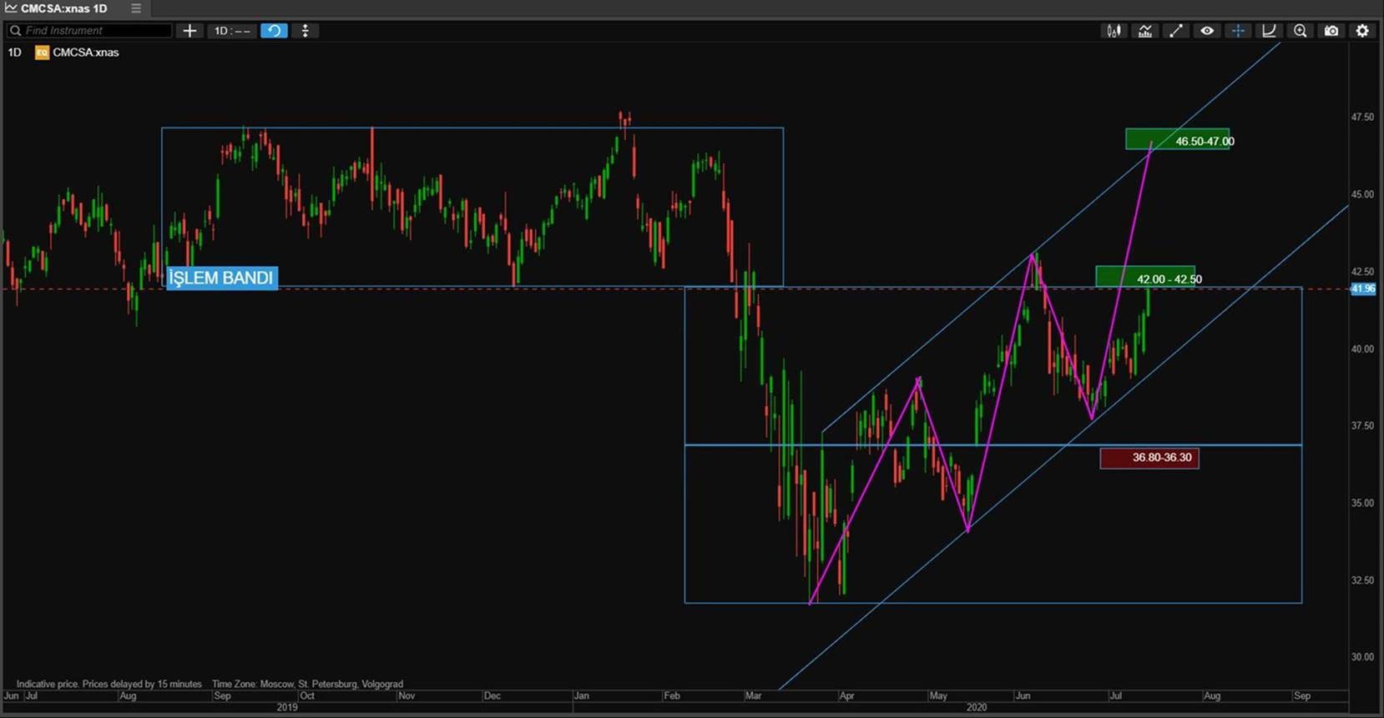
Task: Click the orange EQ instrument badge
Action: point(42,53)
